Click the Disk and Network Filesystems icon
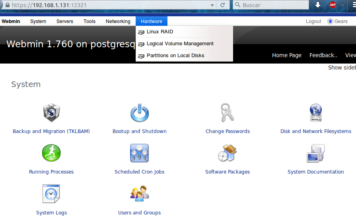The height and width of the screenshot is (218, 356). (316, 113)
